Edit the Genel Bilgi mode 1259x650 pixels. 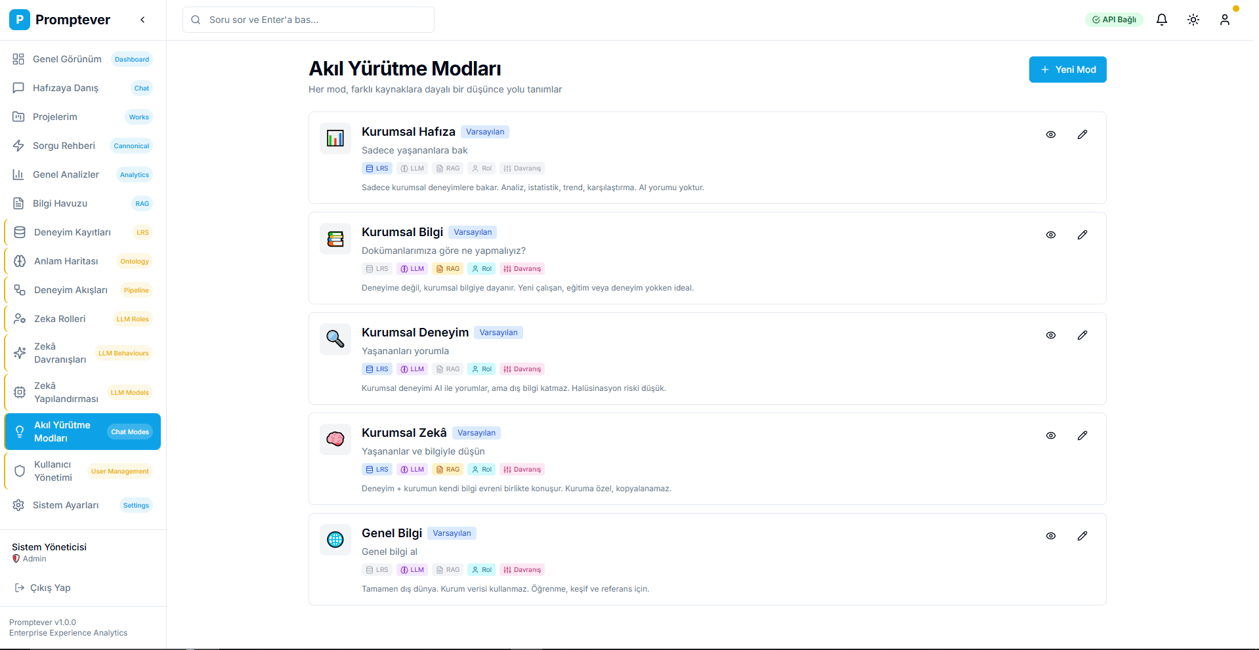1082,536
